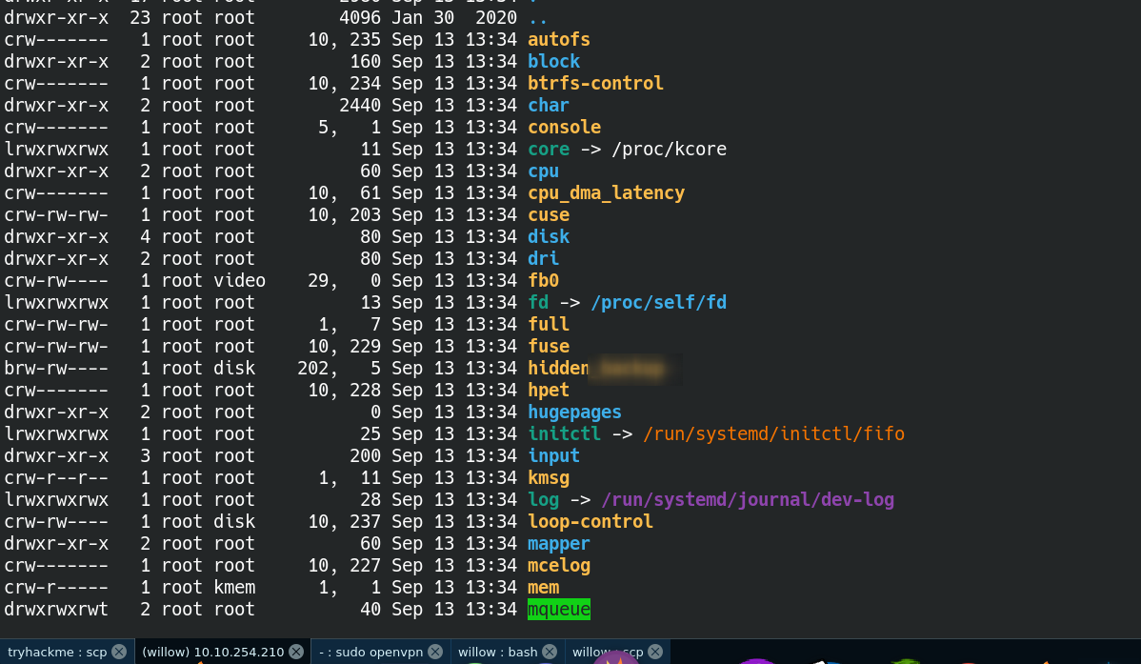Close the sudo openvpn tab

click(x=435, y=652)
